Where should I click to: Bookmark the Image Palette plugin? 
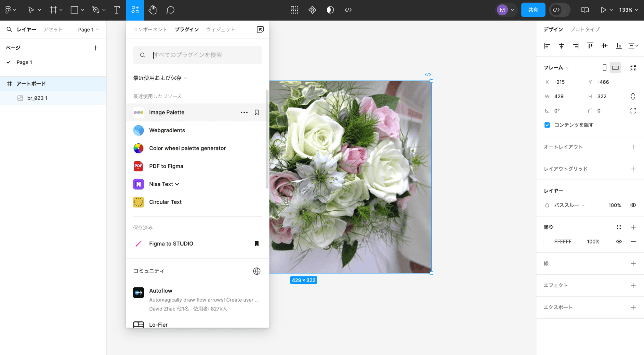(x=257, y=112)
